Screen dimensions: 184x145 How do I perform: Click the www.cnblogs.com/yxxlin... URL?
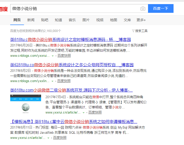coord(30,81)
